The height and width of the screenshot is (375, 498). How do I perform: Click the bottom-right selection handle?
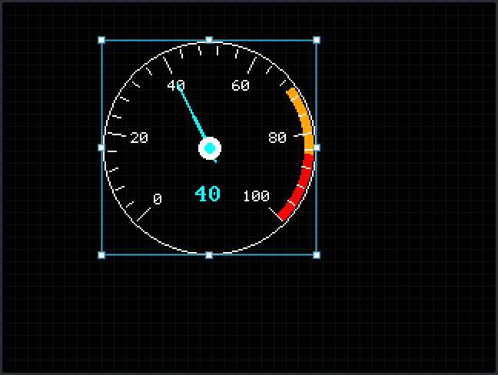coord(317,255)
